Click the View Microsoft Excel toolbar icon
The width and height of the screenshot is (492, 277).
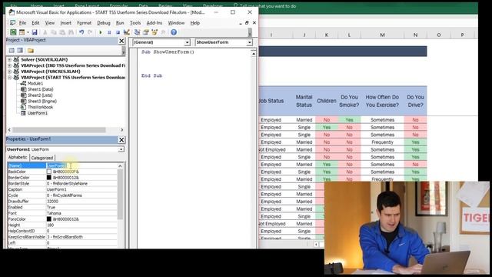click(x=13, y=32)
